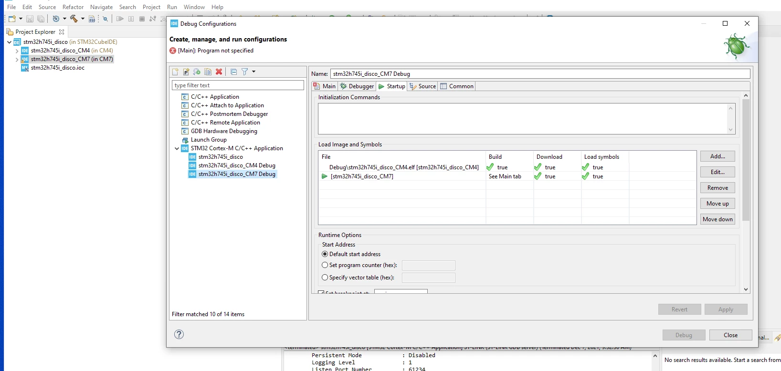This screenshot has height=371, width=781.
Task: Open the Navigate menu
Action: [101, 7]
